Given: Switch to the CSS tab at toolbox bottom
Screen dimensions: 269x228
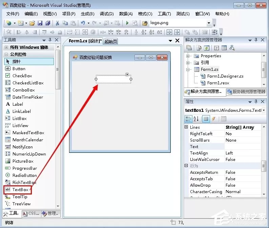Looking at the screenshot, I should 31,213.
